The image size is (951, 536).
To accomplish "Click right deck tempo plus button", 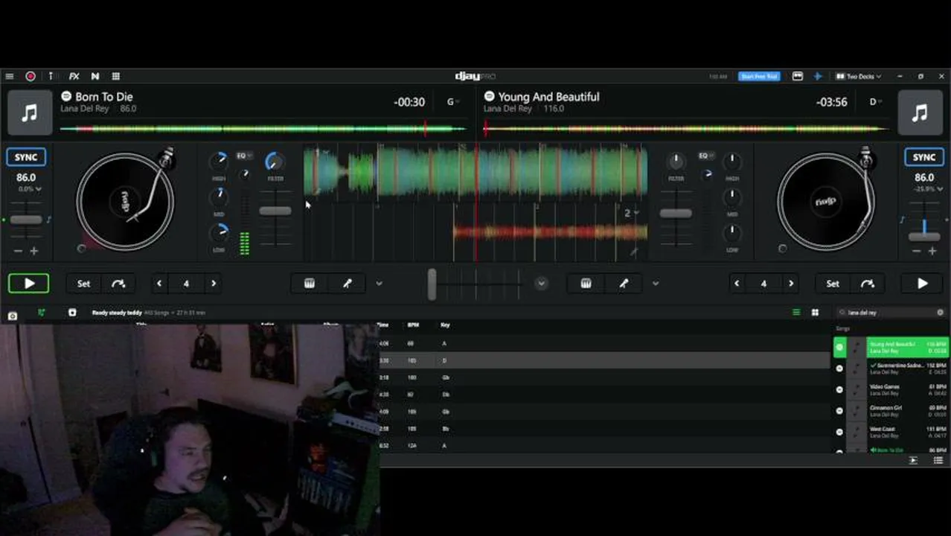I will [x=932, y=252].
